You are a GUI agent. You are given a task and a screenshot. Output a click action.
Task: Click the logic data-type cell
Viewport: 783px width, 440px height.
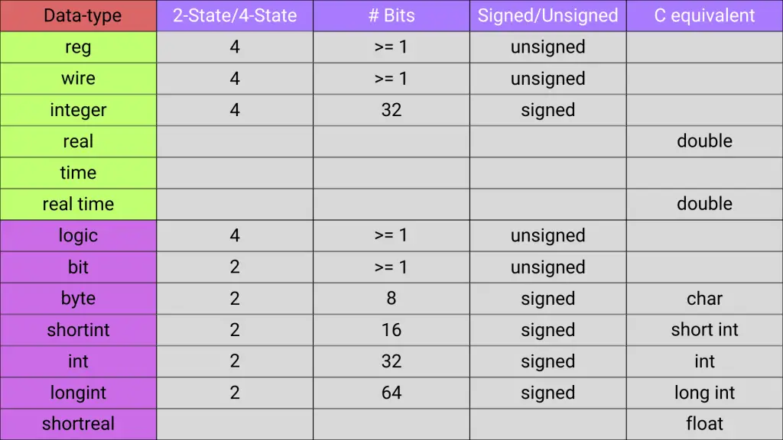tap(78, 235)
